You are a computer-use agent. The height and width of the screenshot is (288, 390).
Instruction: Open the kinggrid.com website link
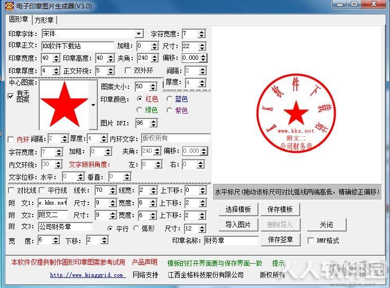point(88,275)
